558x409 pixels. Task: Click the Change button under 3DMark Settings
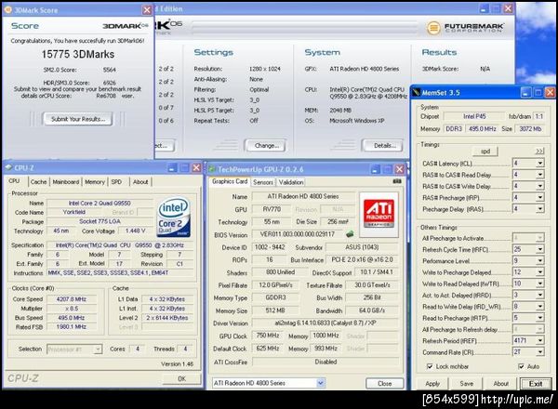[265, 145]
